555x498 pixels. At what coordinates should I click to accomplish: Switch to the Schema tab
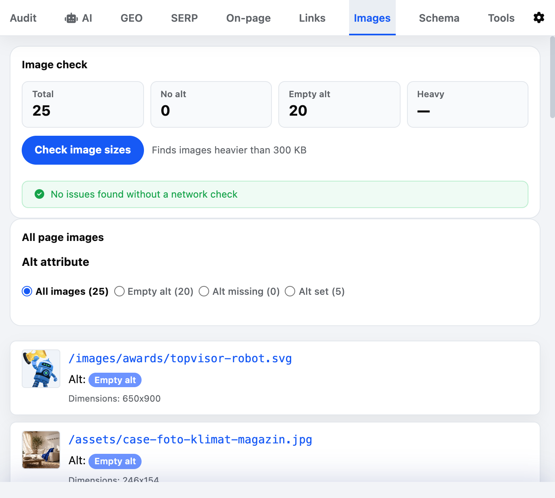[x=439, y=18]
